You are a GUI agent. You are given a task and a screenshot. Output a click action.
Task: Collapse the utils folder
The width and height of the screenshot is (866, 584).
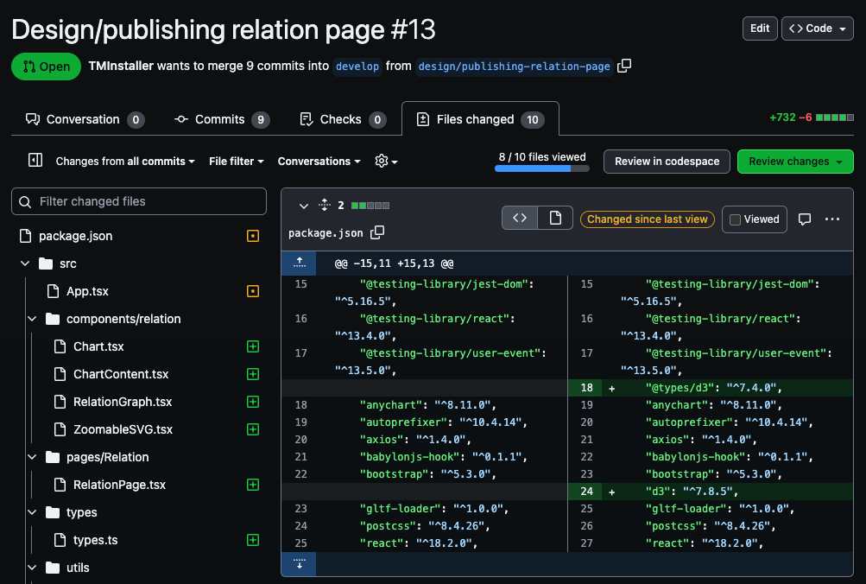pos(32,568)
